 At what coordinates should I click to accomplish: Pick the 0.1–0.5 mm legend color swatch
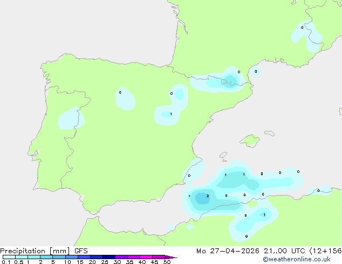point(9,257)
